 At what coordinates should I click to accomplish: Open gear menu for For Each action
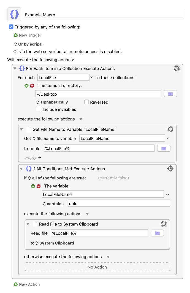coord(177,68)
